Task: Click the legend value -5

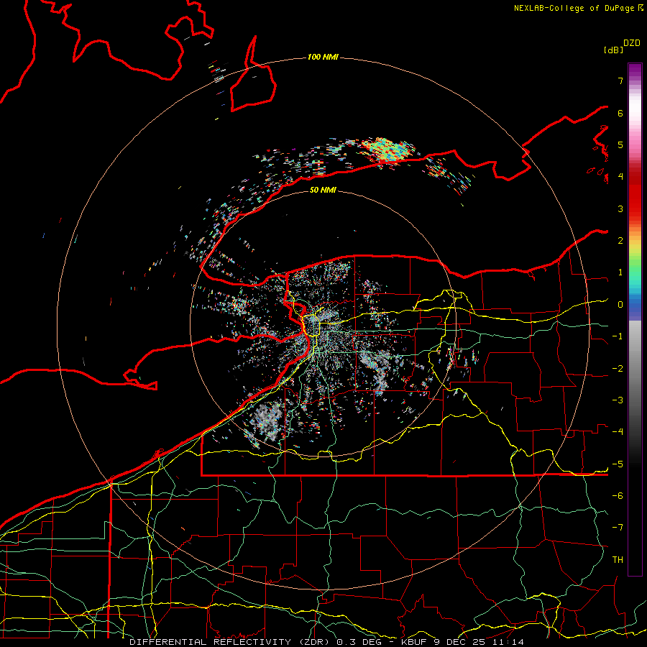Action: 618,464
